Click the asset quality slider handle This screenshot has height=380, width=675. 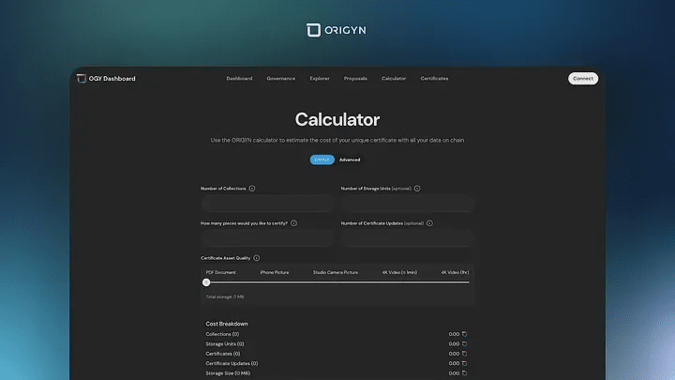click(206, 282)
